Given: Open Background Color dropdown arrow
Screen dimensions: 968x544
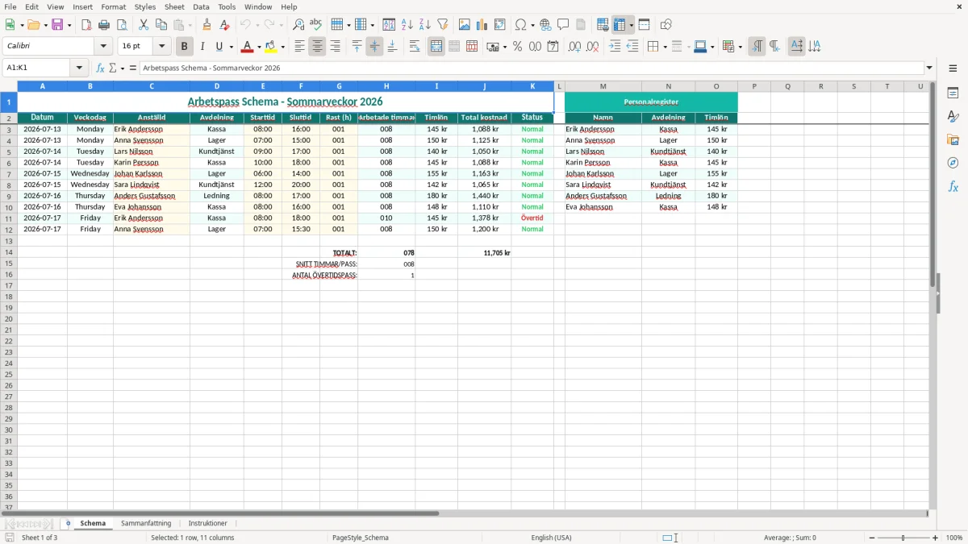Looking at the screenshot, I should tap(282, 47).
